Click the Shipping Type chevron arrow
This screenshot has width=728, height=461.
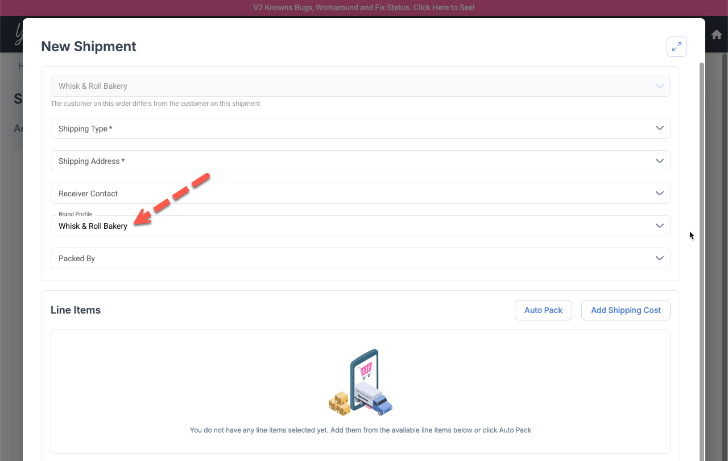659,129
